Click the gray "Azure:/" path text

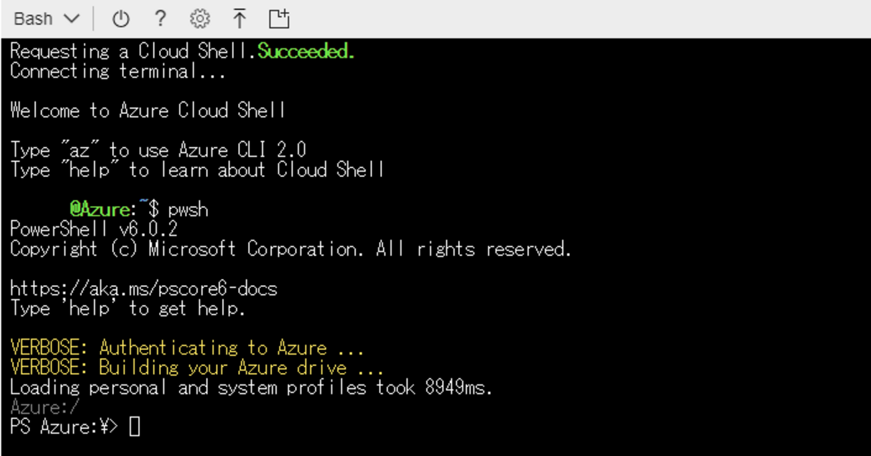click(45, 407)
